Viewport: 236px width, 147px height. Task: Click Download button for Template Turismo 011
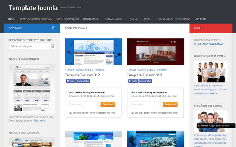170,104
